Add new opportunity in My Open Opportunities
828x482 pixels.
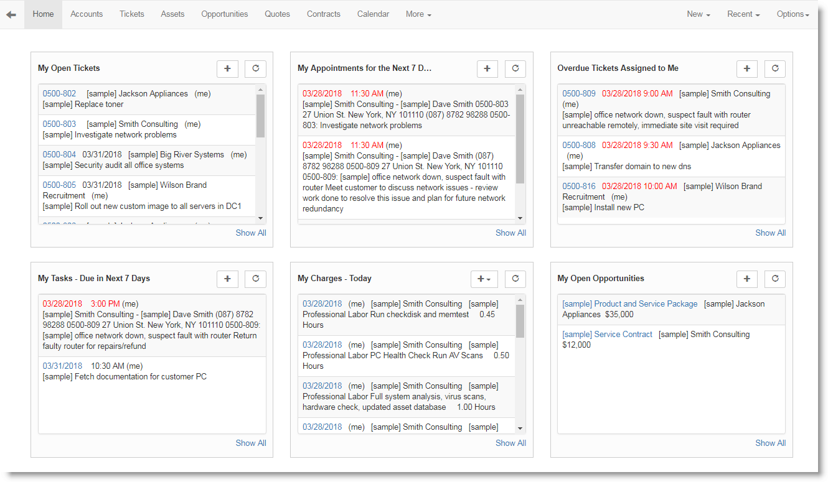click(746, 279)
